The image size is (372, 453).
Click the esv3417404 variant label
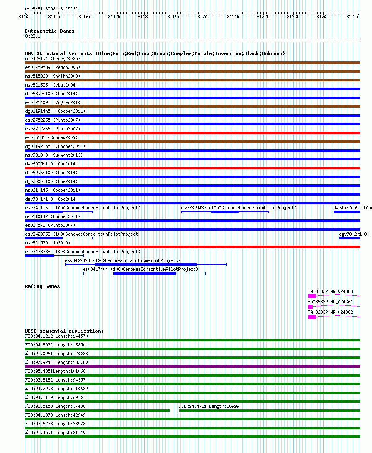point(140,269)
